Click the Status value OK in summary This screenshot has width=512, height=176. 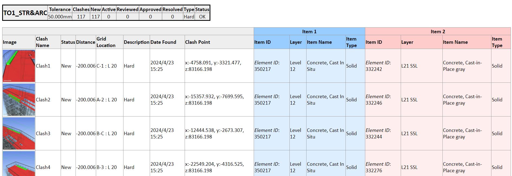202,17
